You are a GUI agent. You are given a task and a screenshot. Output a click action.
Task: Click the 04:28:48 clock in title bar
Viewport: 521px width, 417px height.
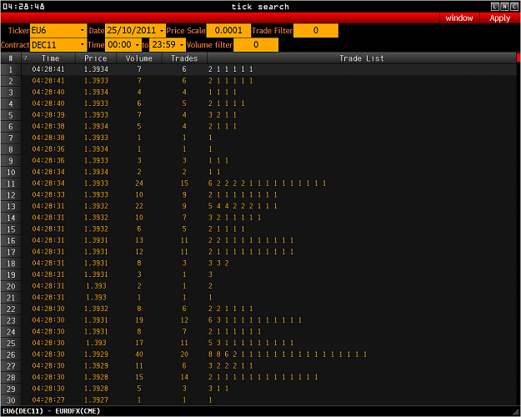pyautogui.click(x=23, y=7)
